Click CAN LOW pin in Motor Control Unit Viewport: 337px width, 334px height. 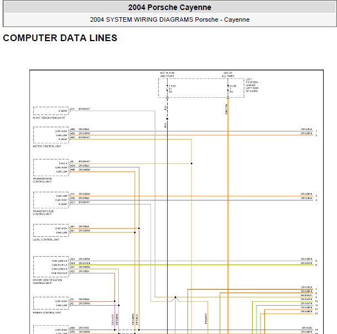click(x=62, y=135)
